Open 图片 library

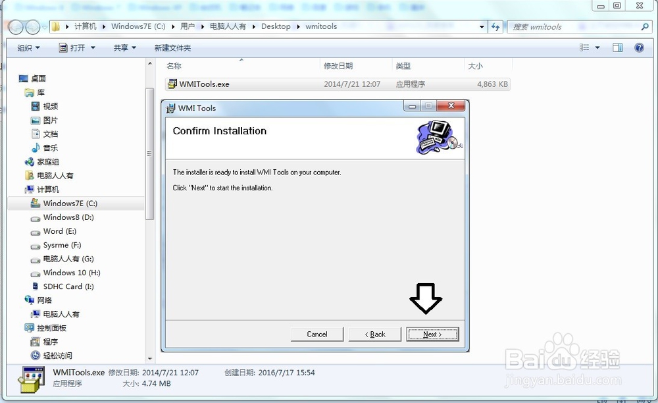pyautogui.click(x=51, y=120)
